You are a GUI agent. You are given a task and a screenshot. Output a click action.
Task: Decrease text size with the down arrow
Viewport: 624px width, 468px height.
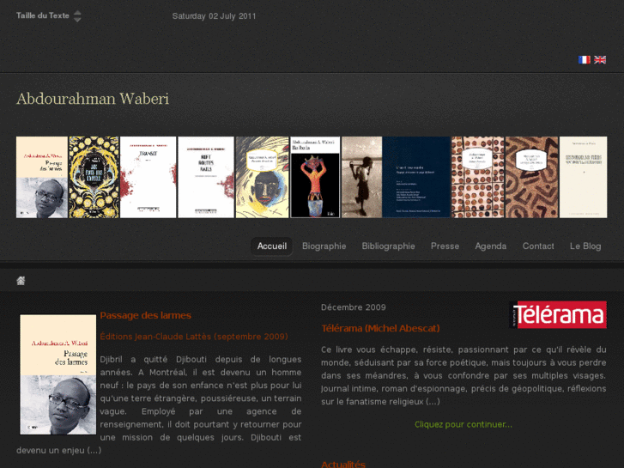77,20
